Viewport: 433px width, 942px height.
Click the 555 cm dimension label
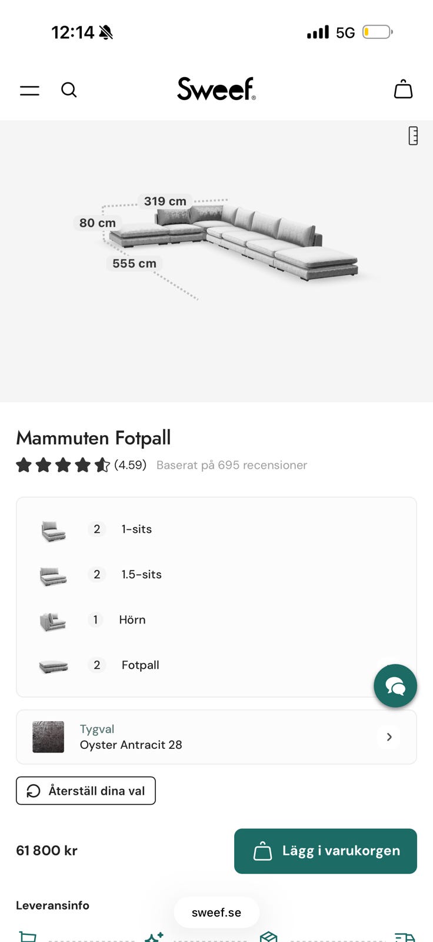(x=135, y=264)
